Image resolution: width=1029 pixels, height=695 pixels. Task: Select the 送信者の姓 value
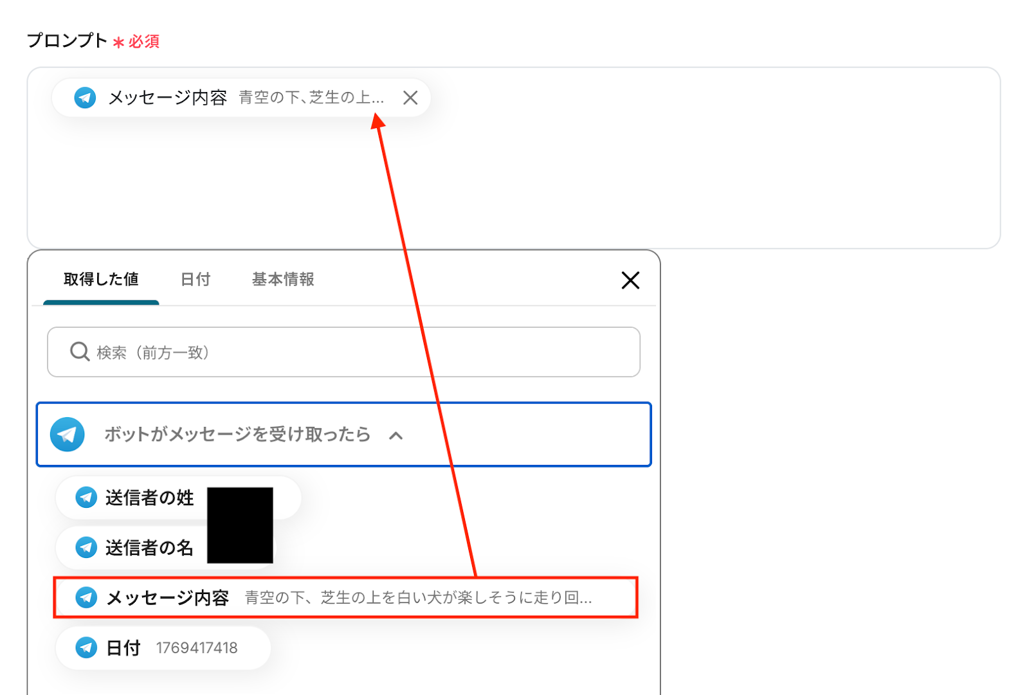click(x=178, y=498)
